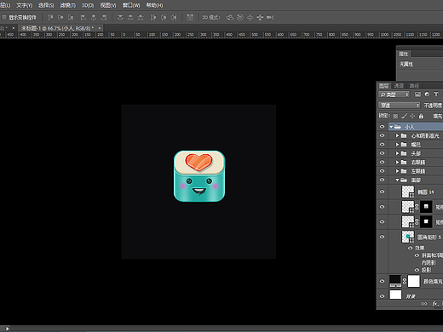Click the align bottom edges icon
The width and height of the screenshot is (443, 332).
pyautogui.click(x=71, y=18)
